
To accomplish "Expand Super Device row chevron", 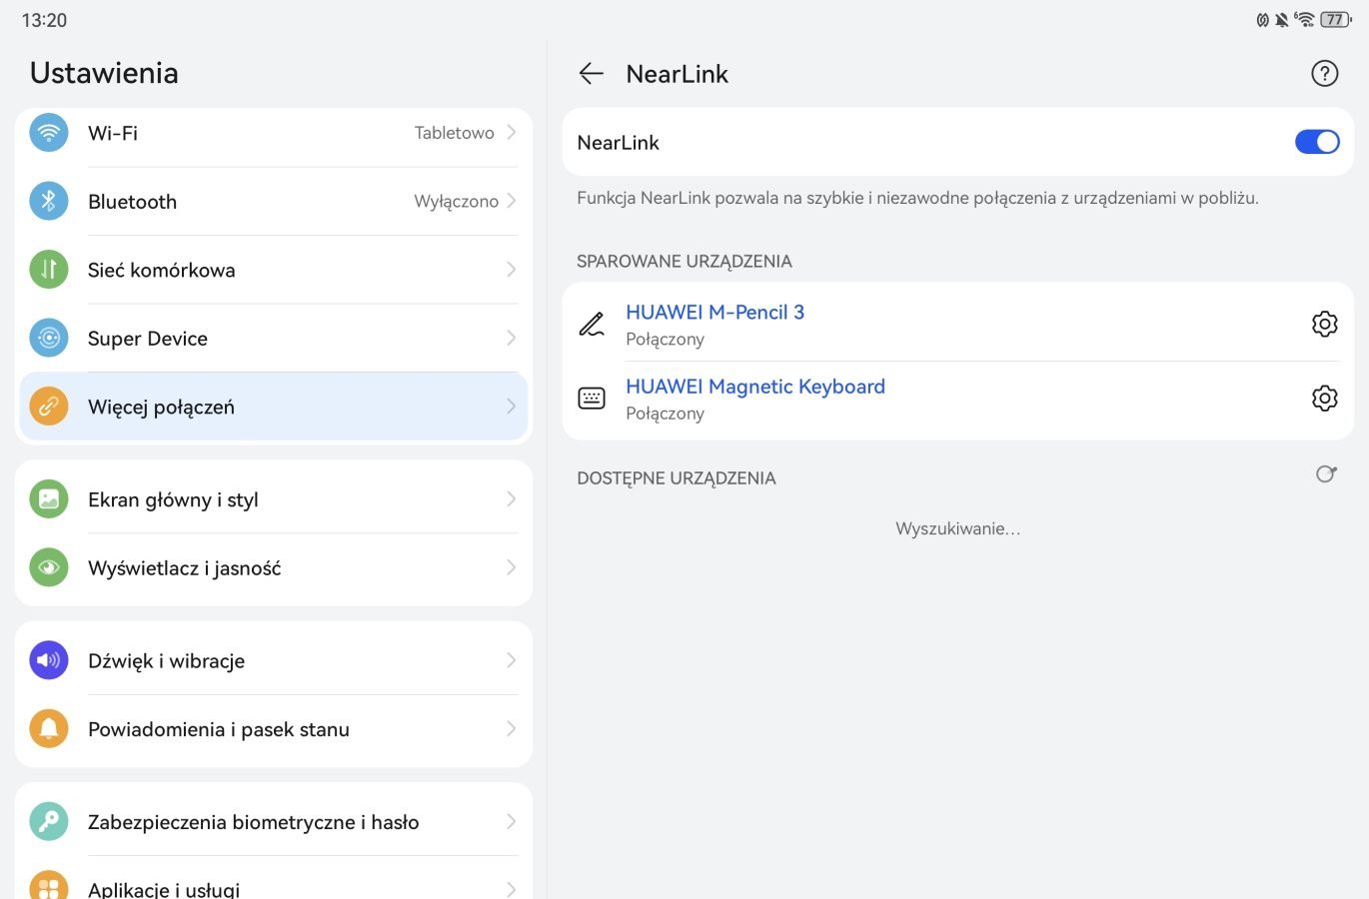I will [512, 338].
